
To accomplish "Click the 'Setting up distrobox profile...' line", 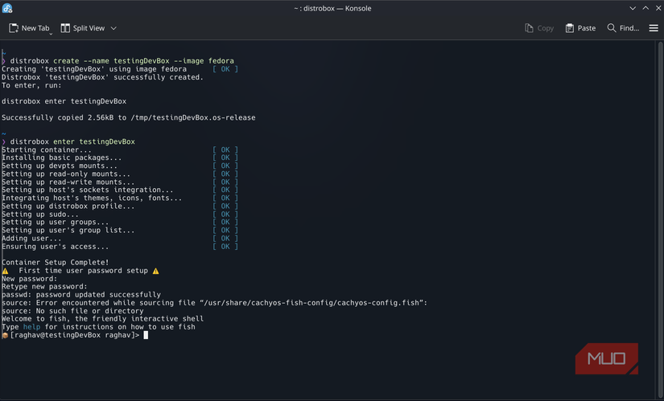I will point(68,207).
